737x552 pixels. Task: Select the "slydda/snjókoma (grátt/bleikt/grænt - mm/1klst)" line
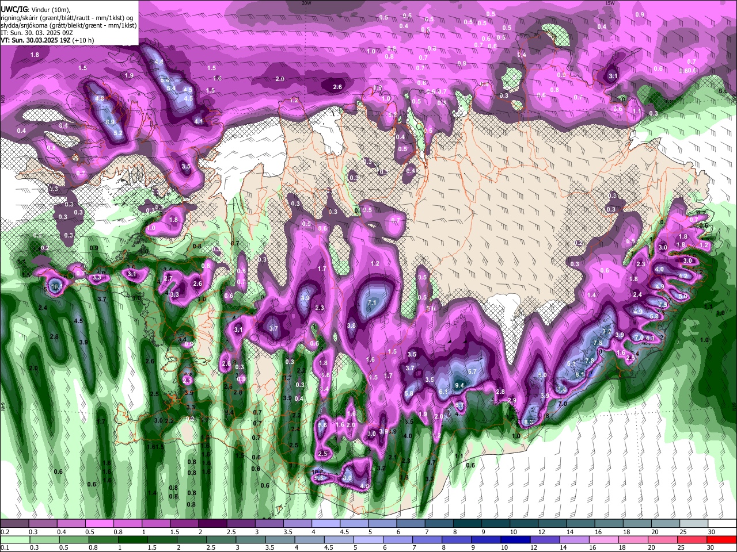69,25
